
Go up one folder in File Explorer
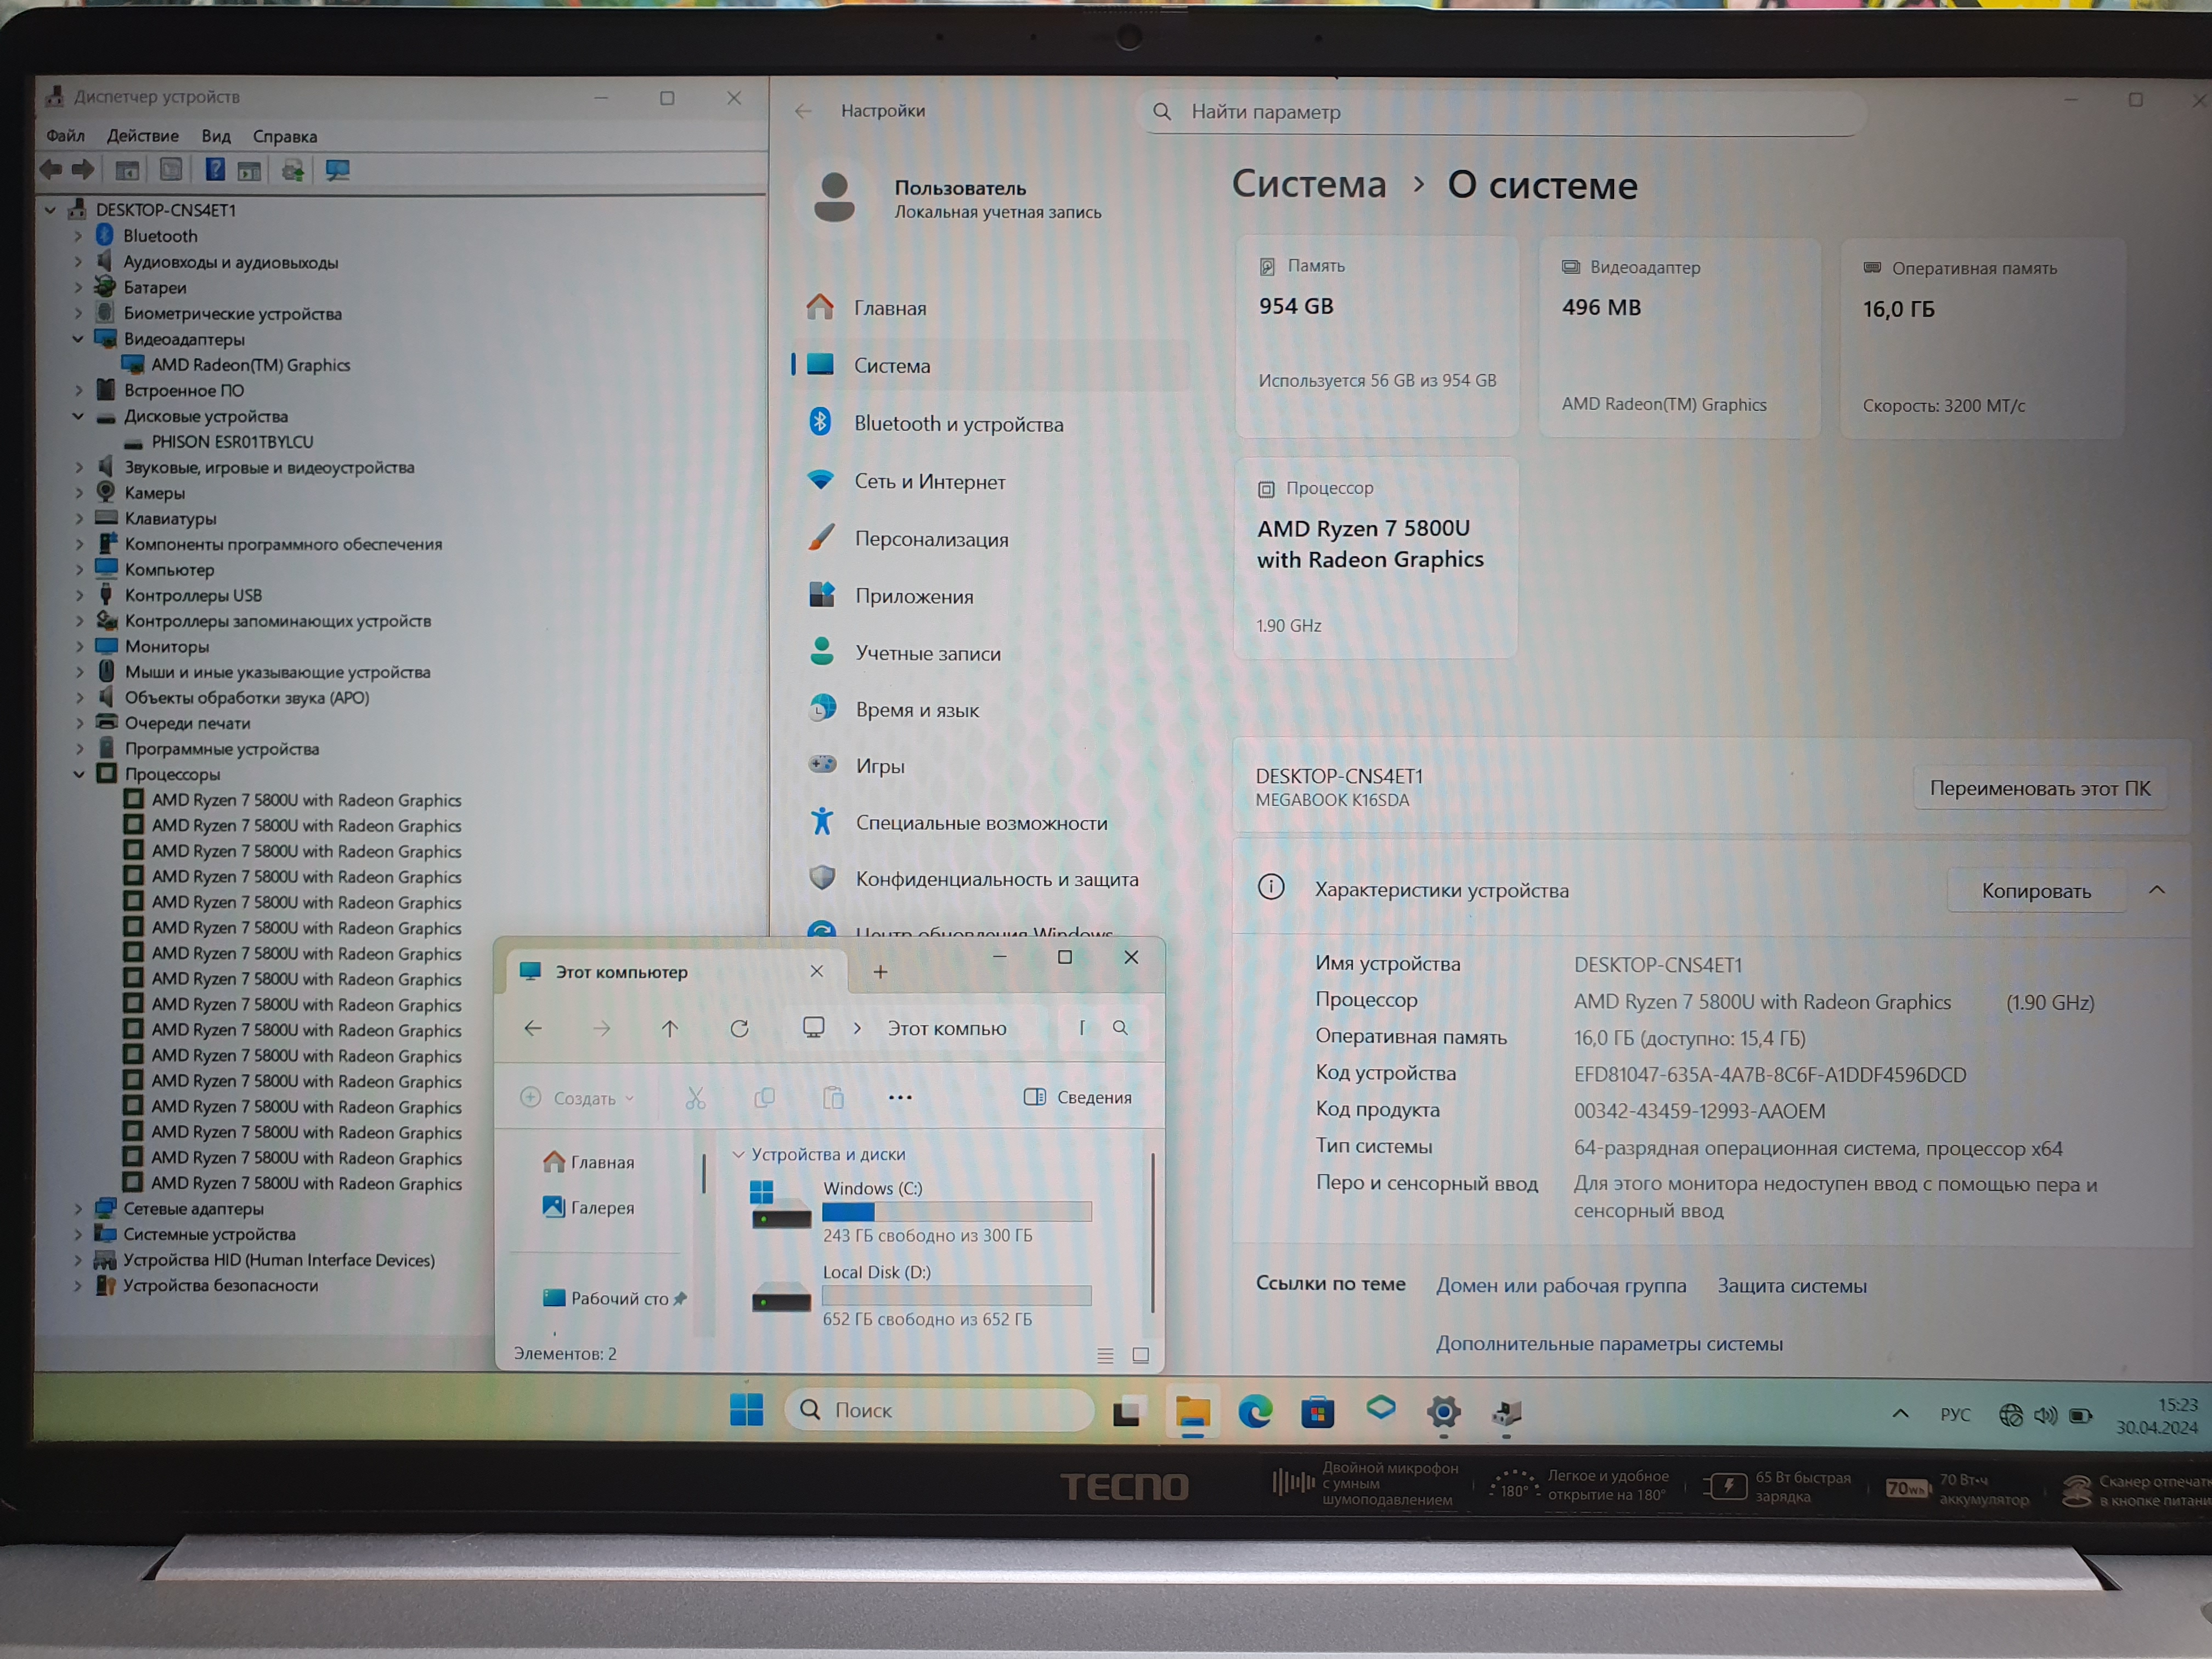(670, 1029)
